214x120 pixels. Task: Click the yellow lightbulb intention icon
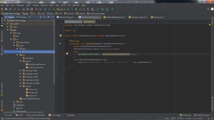tap(67, 54)
